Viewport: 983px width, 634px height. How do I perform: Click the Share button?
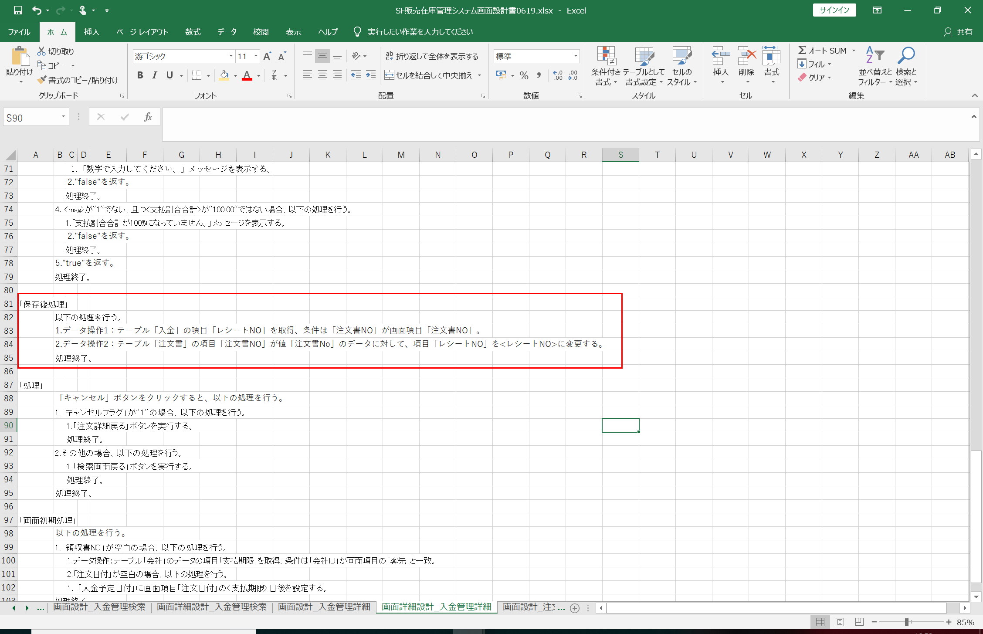tap(958, 32)
